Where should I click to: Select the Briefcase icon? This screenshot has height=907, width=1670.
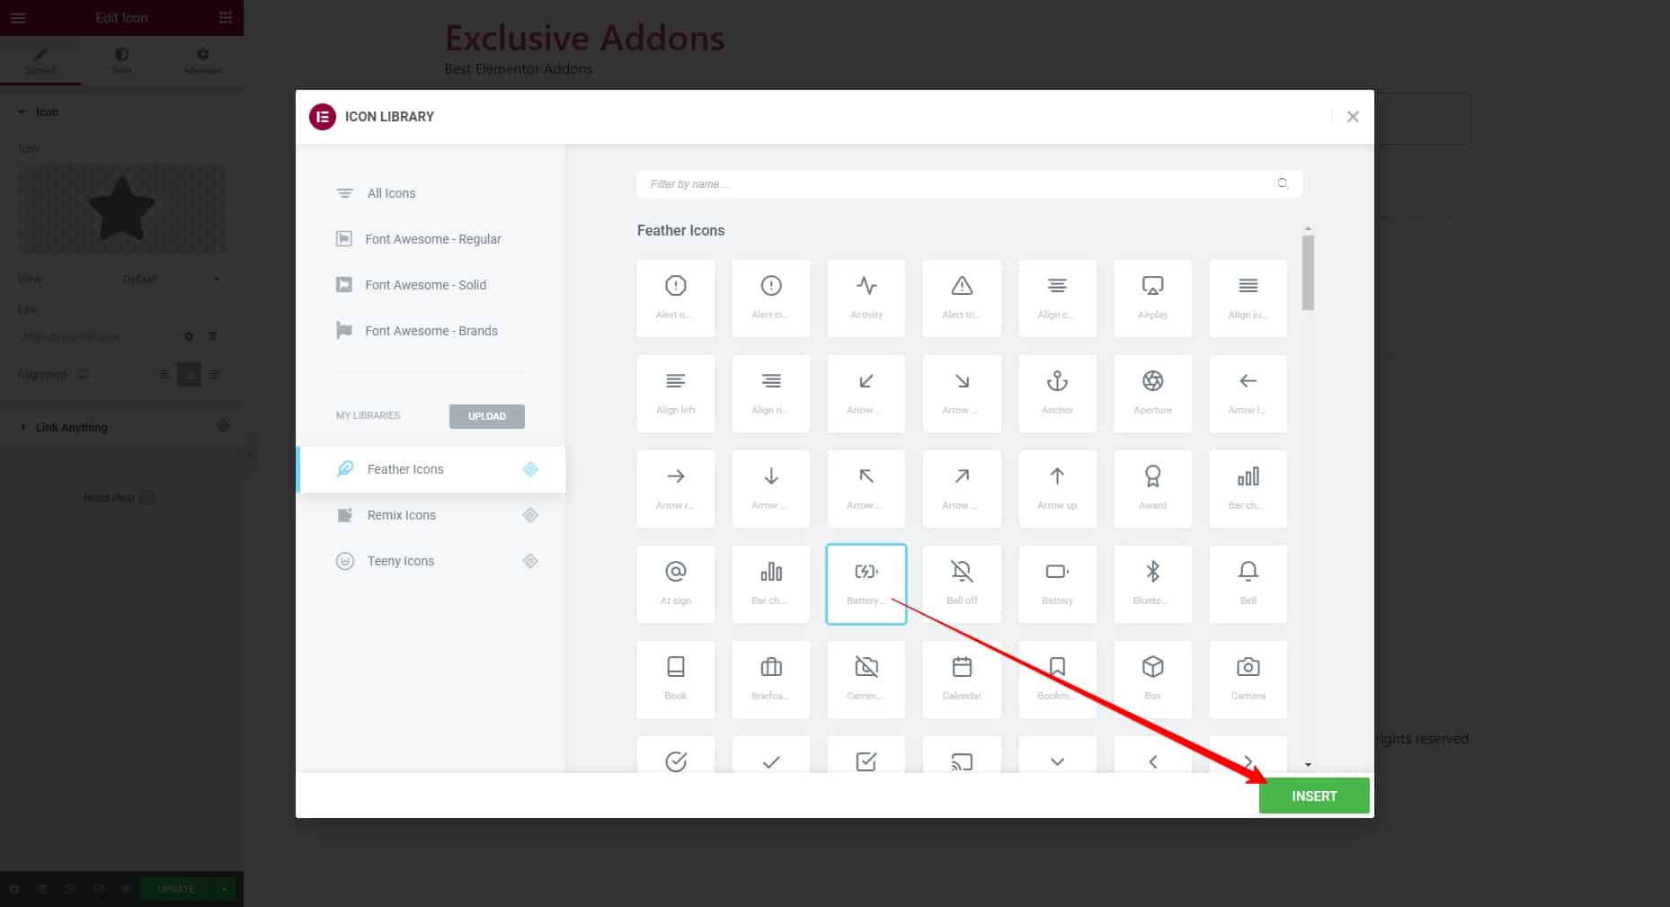point(771,680)
